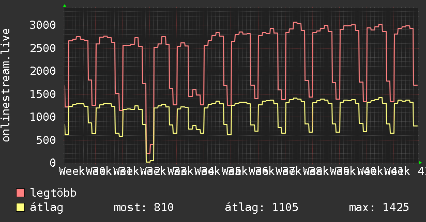
Task: Click the green arrow atop the y-axis
Action: tap(65, 6)
